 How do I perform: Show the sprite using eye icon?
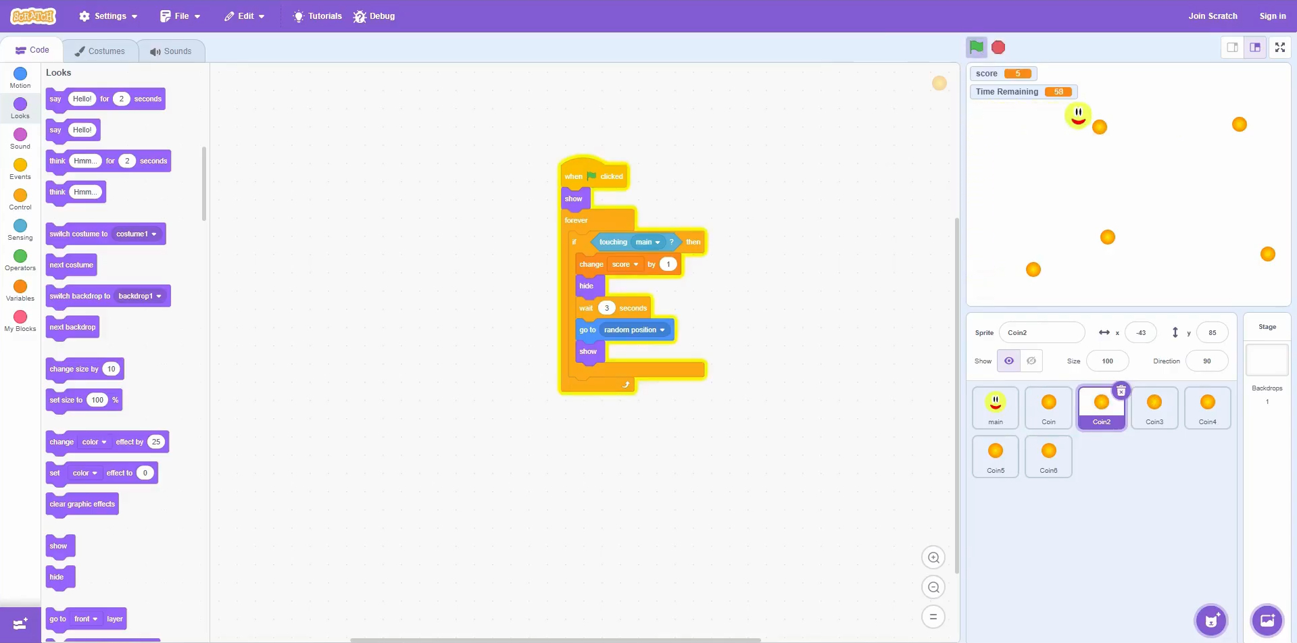tap(1008, 361)
